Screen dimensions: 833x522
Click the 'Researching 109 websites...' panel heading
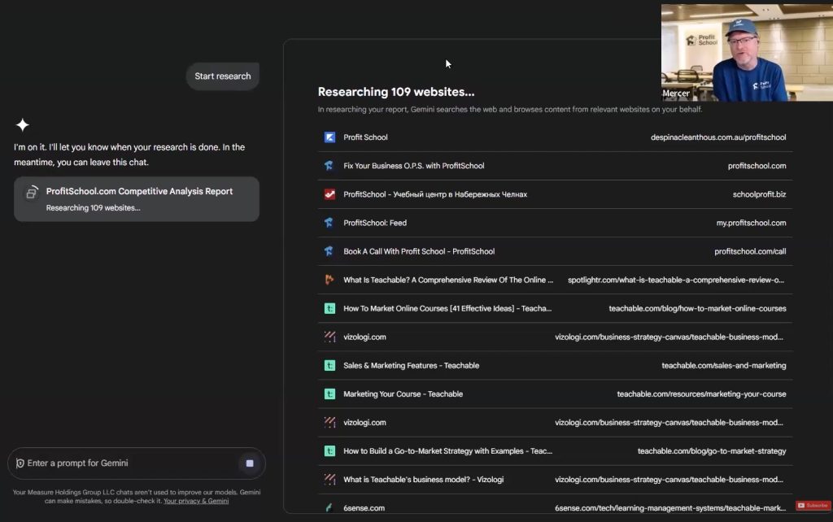(396, 92)
